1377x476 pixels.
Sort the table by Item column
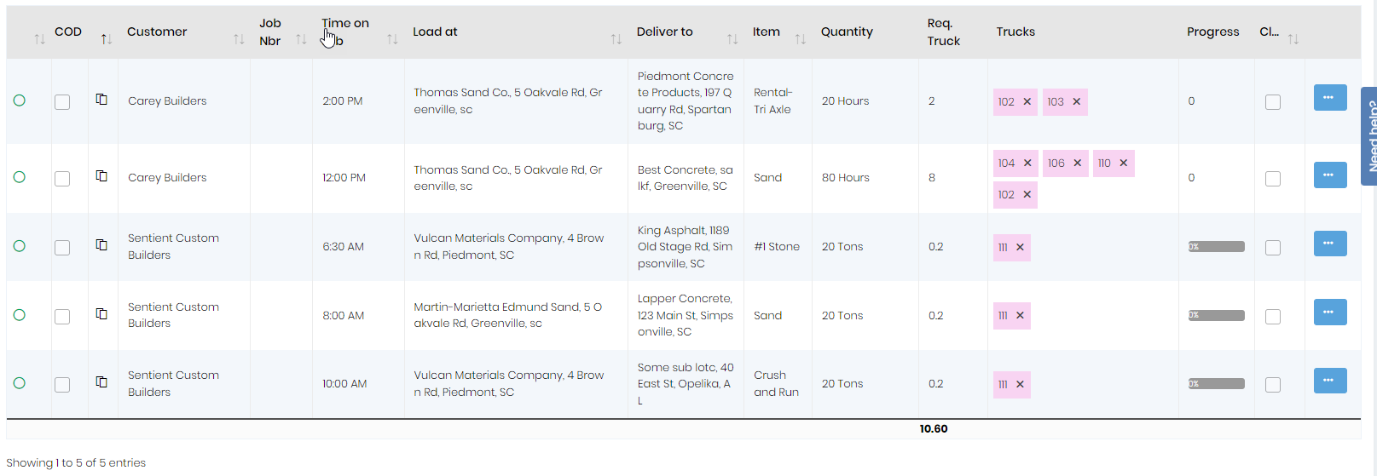(x=800, y=39)
